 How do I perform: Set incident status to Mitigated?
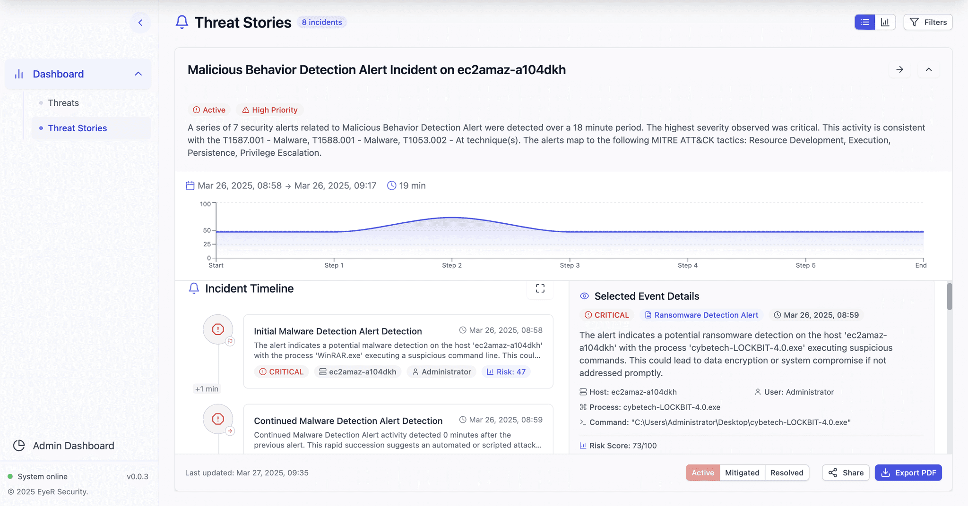pyautogui.click(x=742, y=472)
